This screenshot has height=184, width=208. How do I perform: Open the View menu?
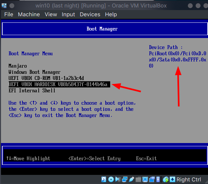pyautogui.click(x=51, y=14)
